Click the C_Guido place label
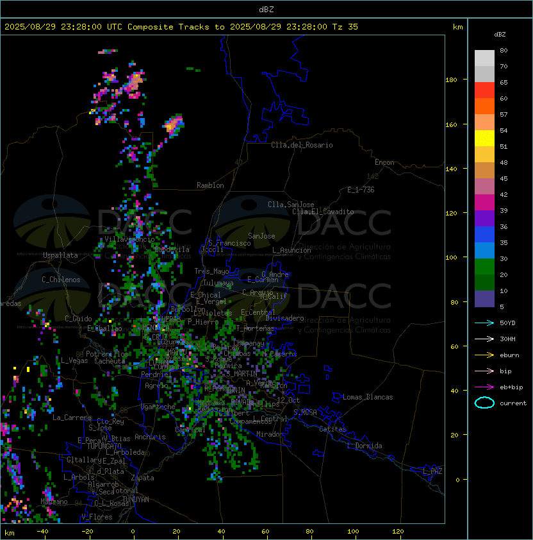 tap(78, 319)
